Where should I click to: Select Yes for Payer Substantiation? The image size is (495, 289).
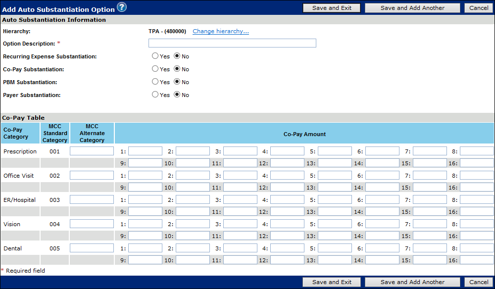tap(155, 95)
